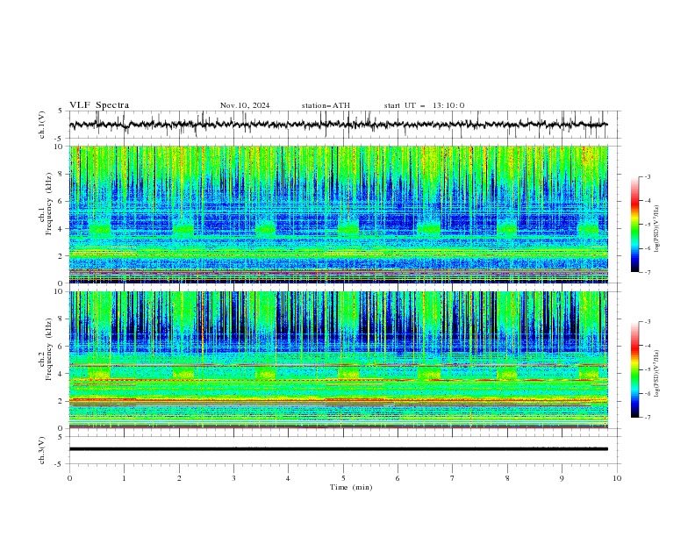Click the ch.2 spectrogram panel
Image resolution: width=695 pixels, height=537 pixels.
pyautogui.click(x=338, y=360)
